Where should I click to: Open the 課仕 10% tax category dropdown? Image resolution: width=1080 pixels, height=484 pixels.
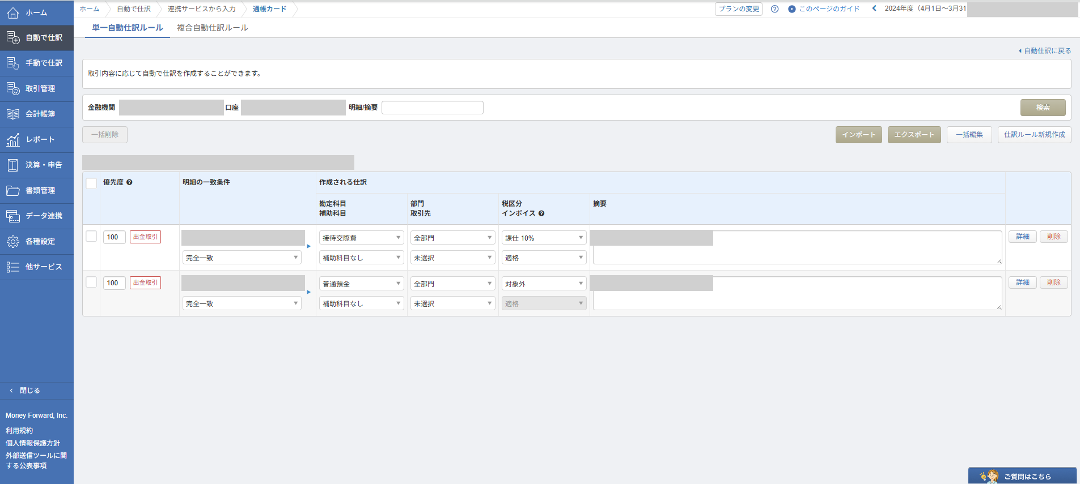544,238
